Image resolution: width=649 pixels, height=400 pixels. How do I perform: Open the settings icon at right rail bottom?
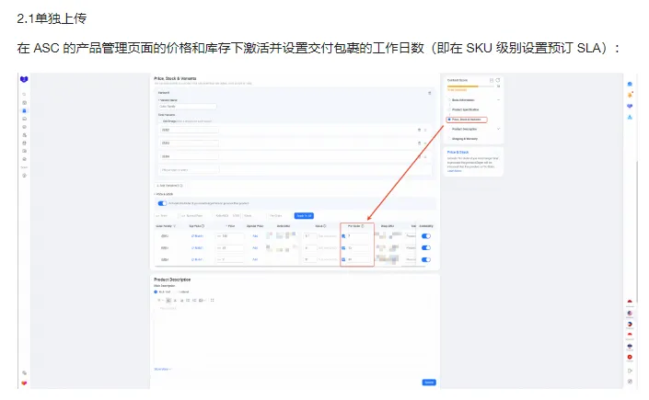click(630, 382)
